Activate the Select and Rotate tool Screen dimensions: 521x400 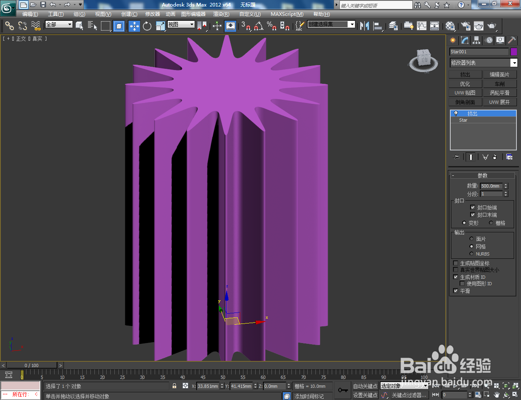147,26
